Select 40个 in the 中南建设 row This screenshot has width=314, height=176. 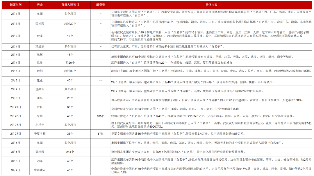[x=70, y=170]
